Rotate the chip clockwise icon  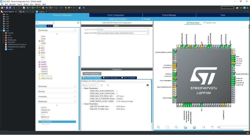point(185,127)
